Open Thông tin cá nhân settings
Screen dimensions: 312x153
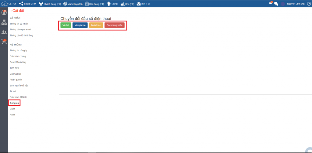click(19, 24)
